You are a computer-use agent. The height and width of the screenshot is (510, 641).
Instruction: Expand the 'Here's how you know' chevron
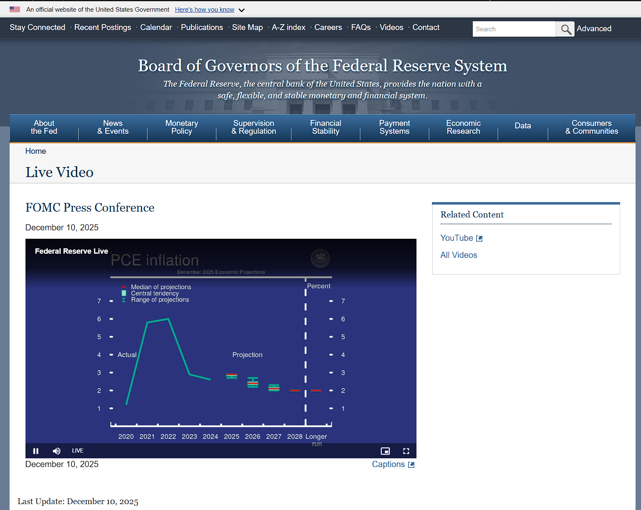coord(242,10)
